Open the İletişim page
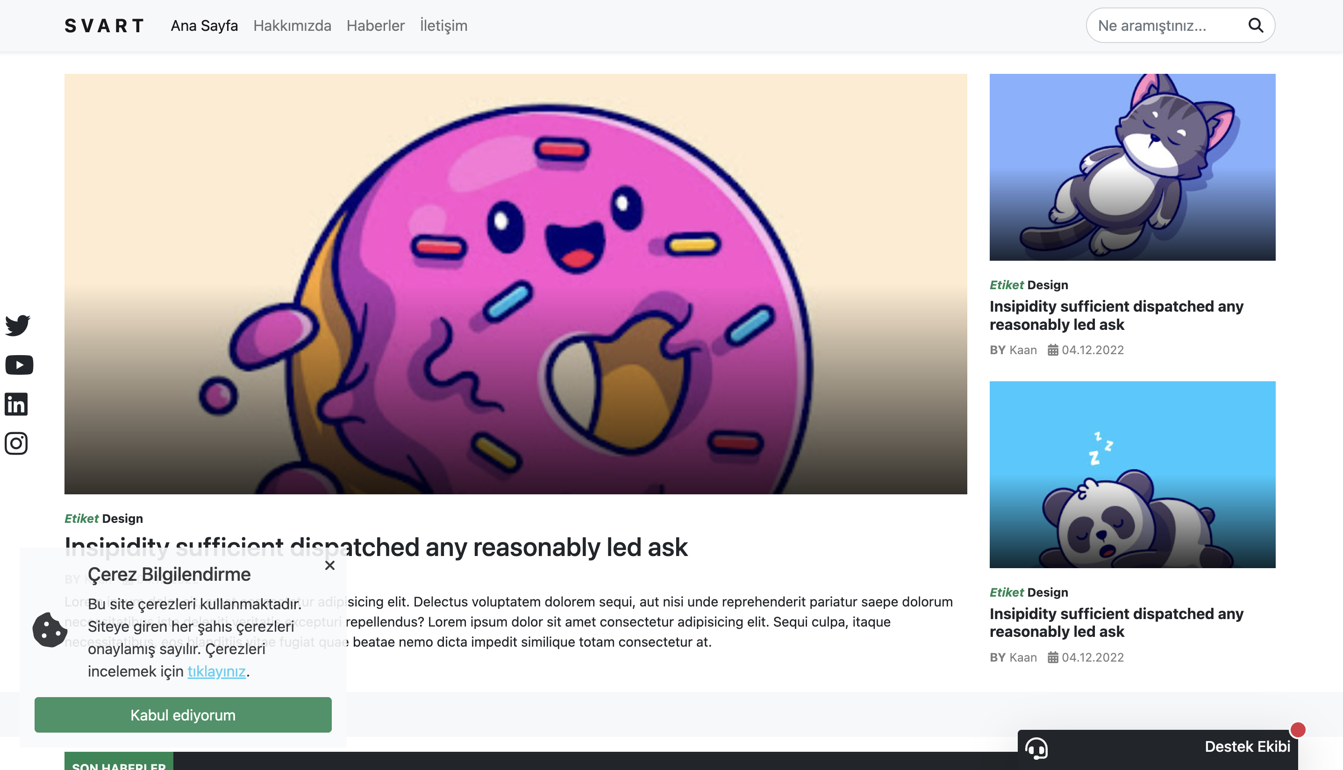This screenshot has width=1343, height=770. click(x=443, y=25)
